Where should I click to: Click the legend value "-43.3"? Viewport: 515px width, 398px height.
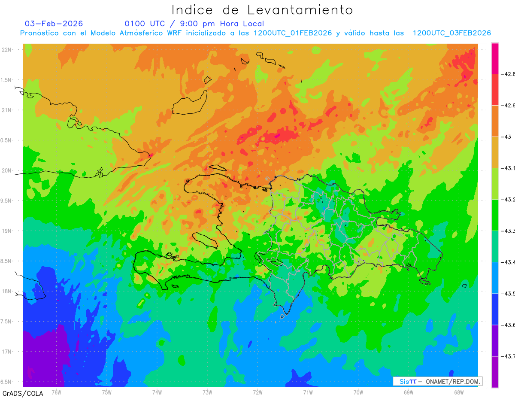[x=508, y=231]
